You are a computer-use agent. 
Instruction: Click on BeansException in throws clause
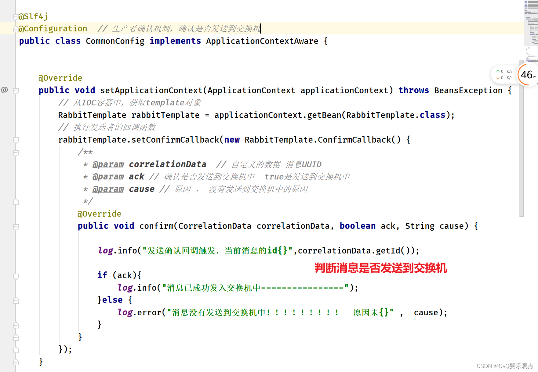point(468,90)
